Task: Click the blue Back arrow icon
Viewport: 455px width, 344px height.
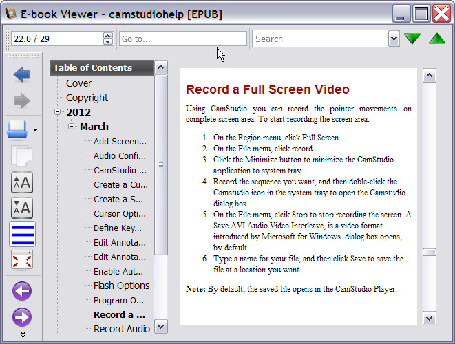Action: click(21, 74)
